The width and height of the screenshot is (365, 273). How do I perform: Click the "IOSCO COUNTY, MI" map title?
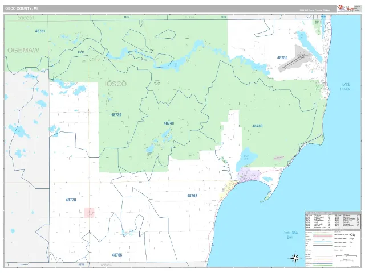pos(21,9)
